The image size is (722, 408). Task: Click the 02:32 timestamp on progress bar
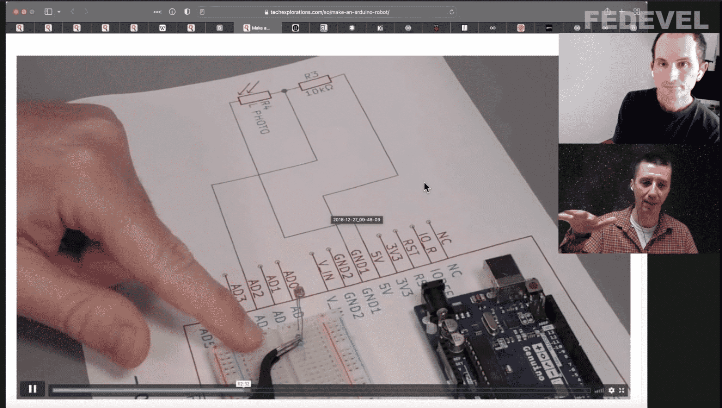click(243, 384)
